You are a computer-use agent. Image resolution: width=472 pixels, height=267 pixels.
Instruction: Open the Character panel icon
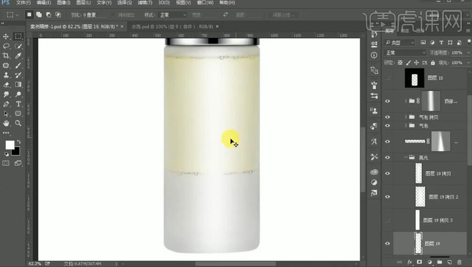tap(374, 142)
